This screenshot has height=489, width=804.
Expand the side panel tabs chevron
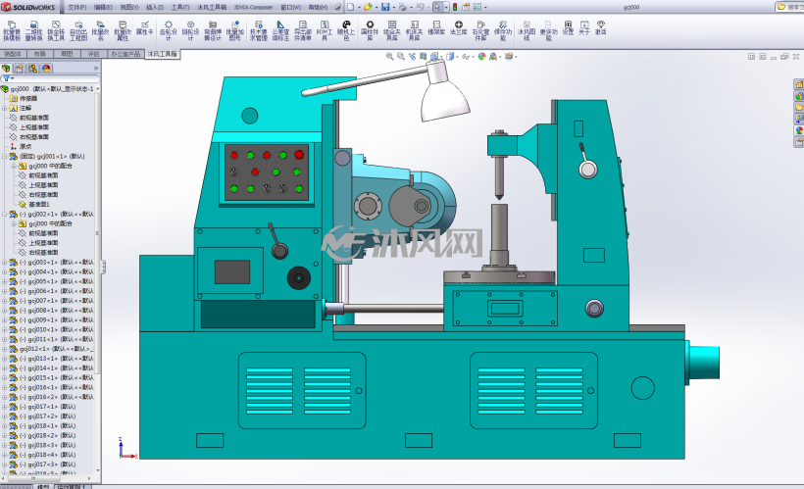pyautogui.click(x=96, y=69)
